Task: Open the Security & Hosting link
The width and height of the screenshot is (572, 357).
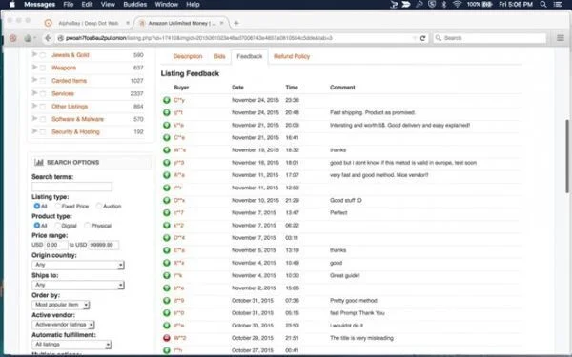Action: (75, 132)
